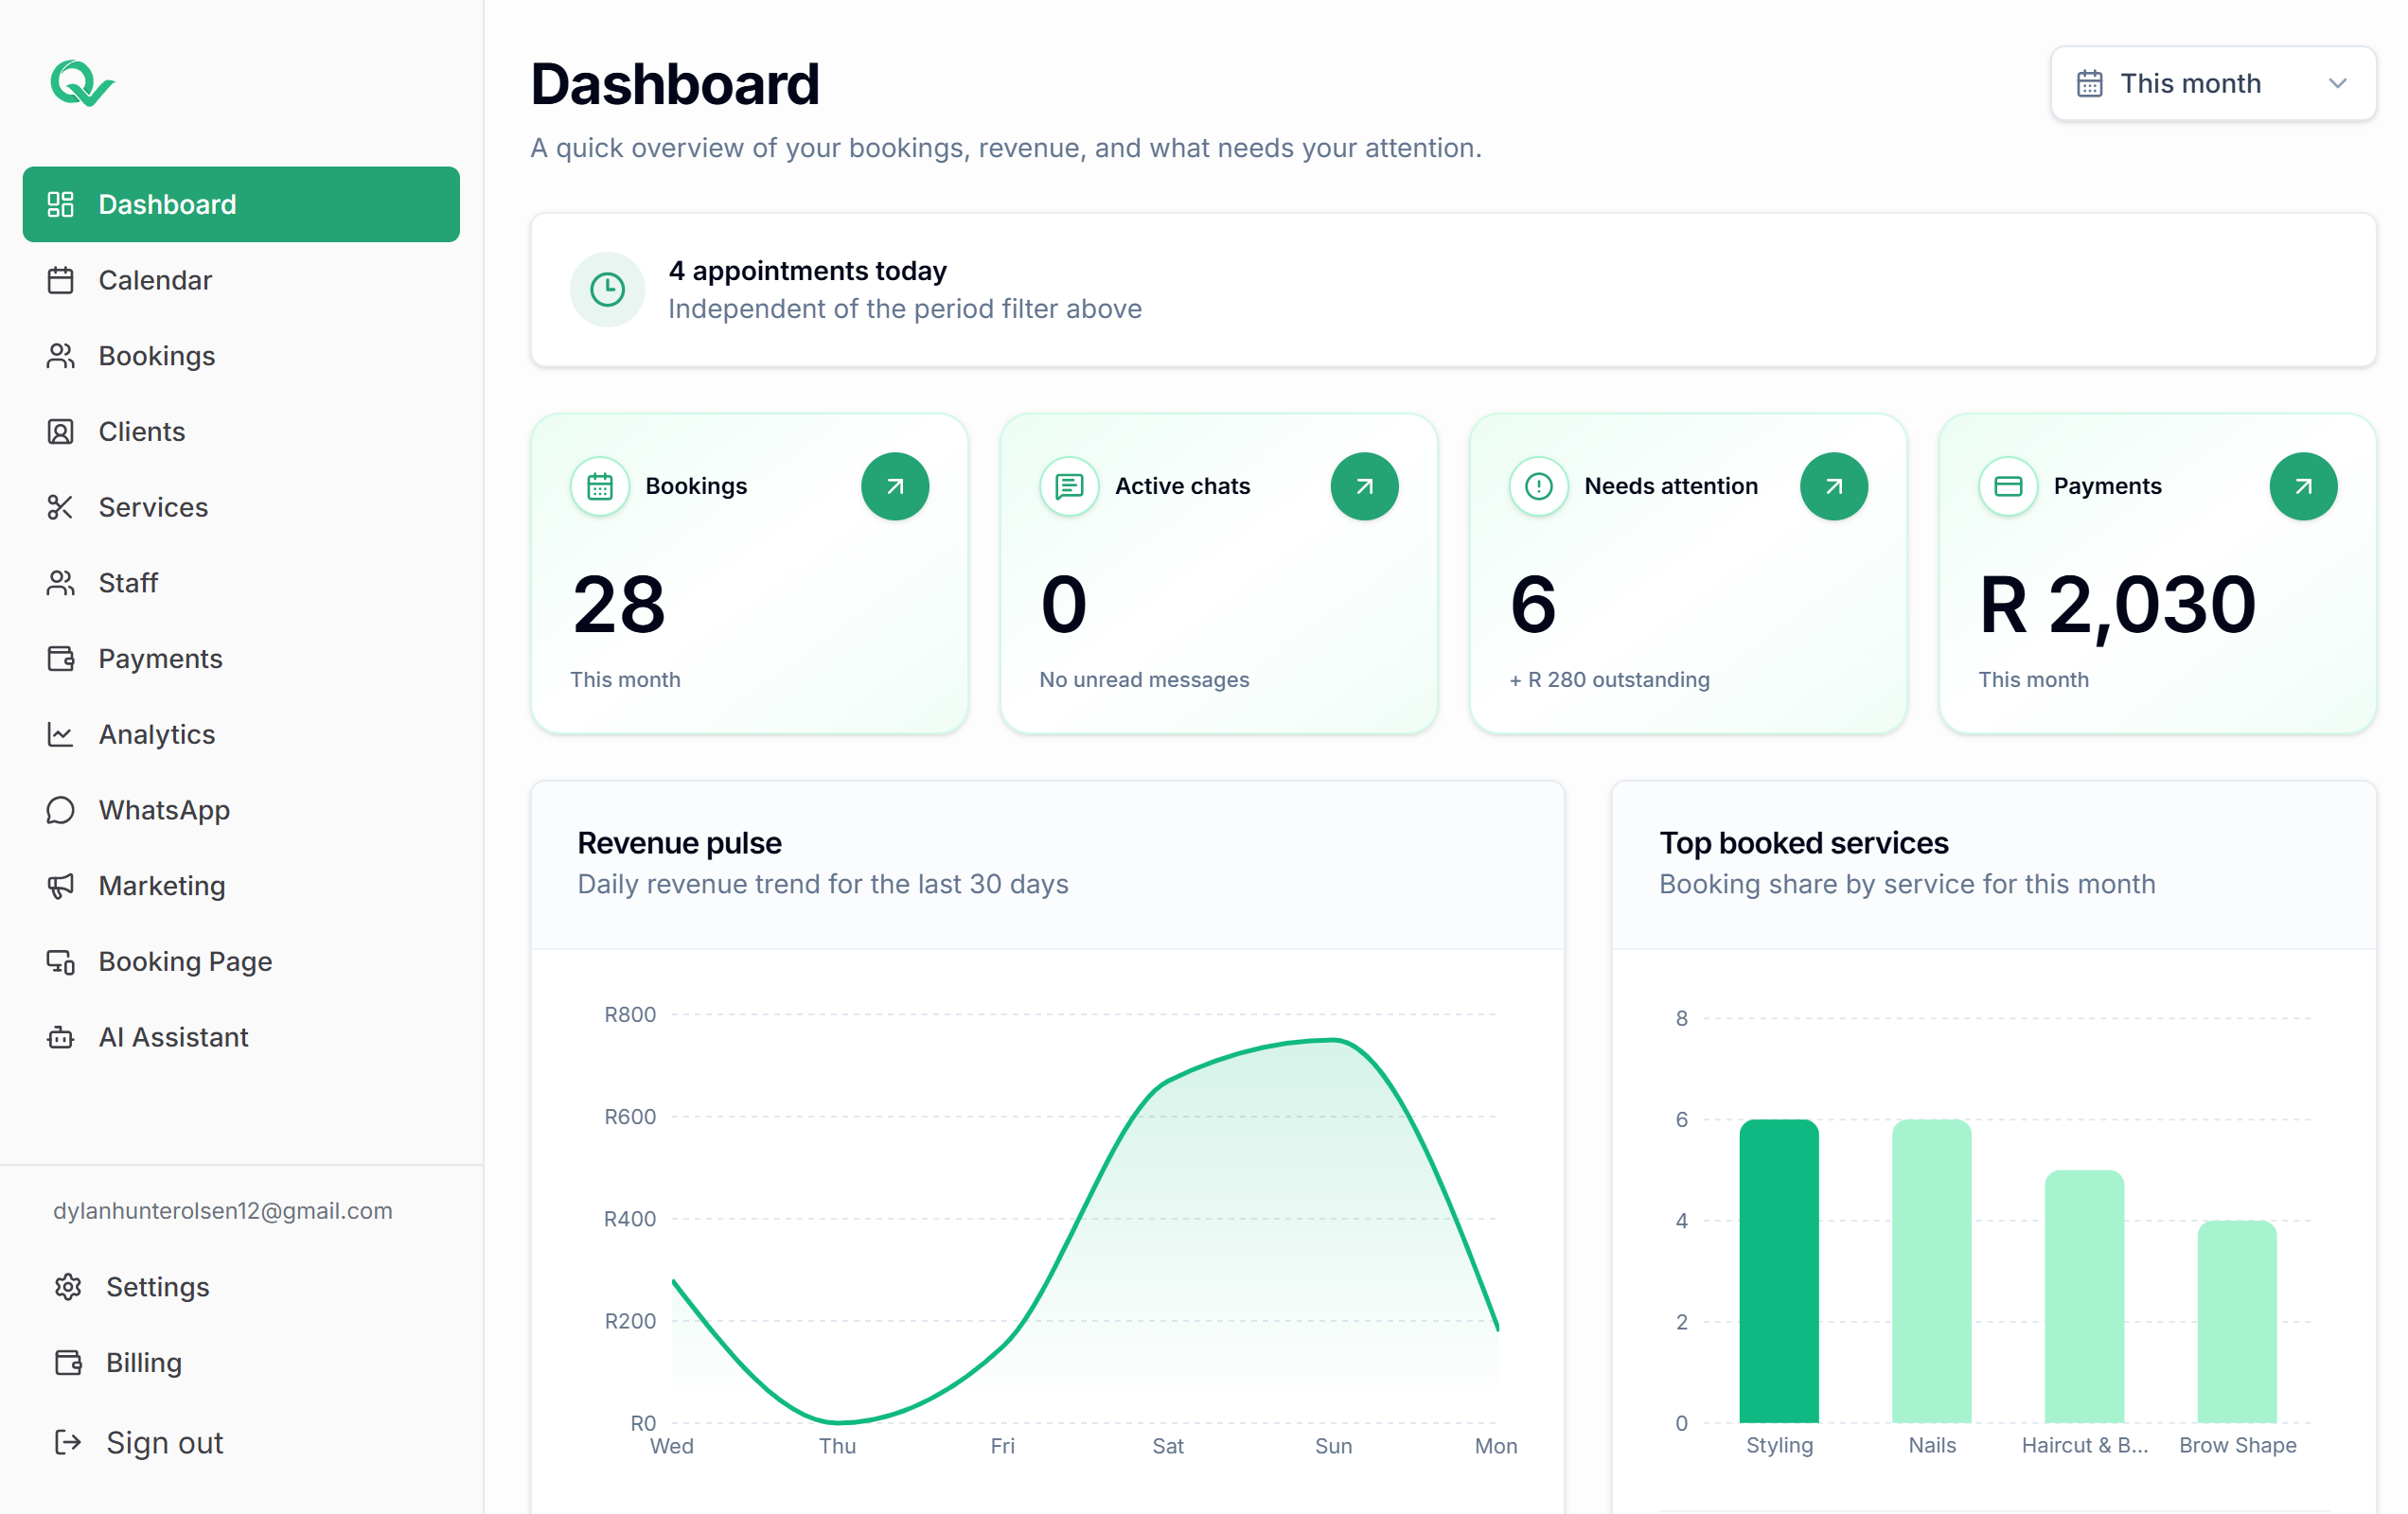Click the Analytics chart icon

pyautogui.click(x=61, y=734)
